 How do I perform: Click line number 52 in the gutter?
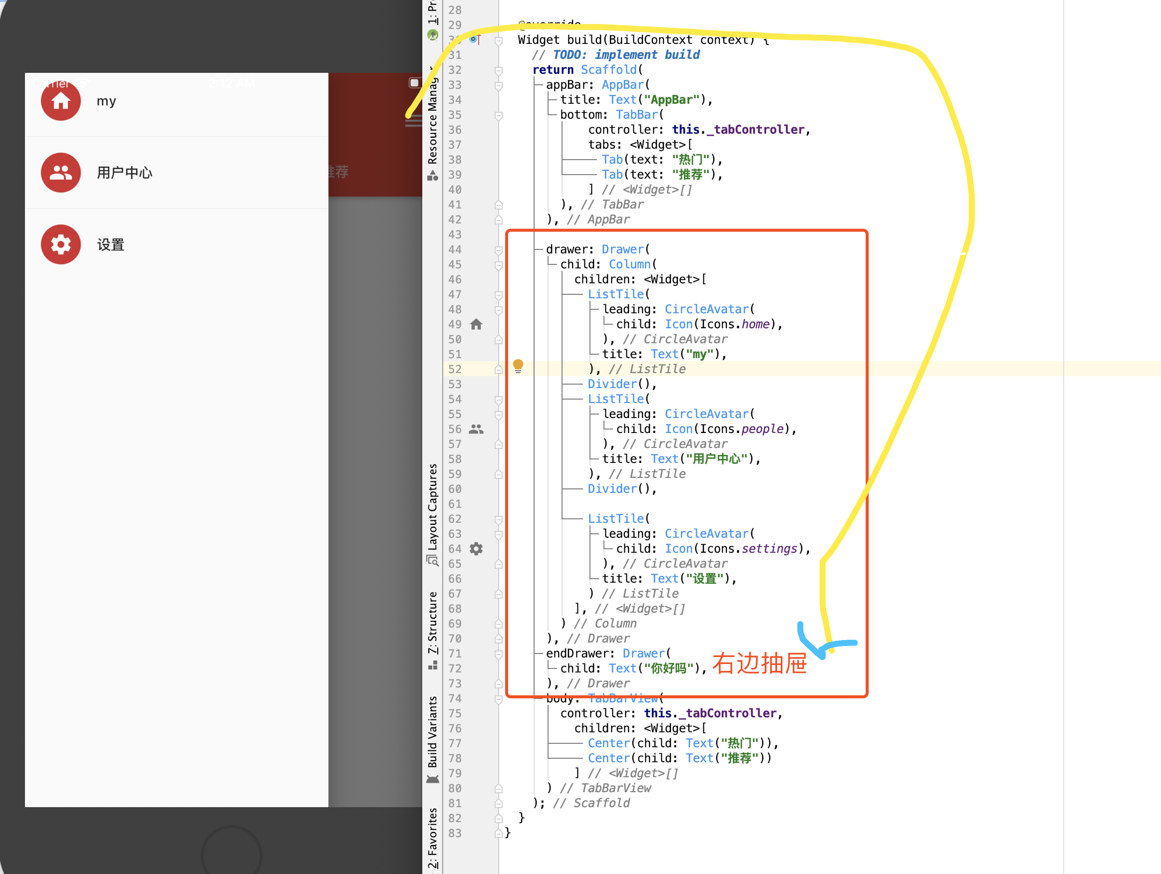[x=455, y=369]
